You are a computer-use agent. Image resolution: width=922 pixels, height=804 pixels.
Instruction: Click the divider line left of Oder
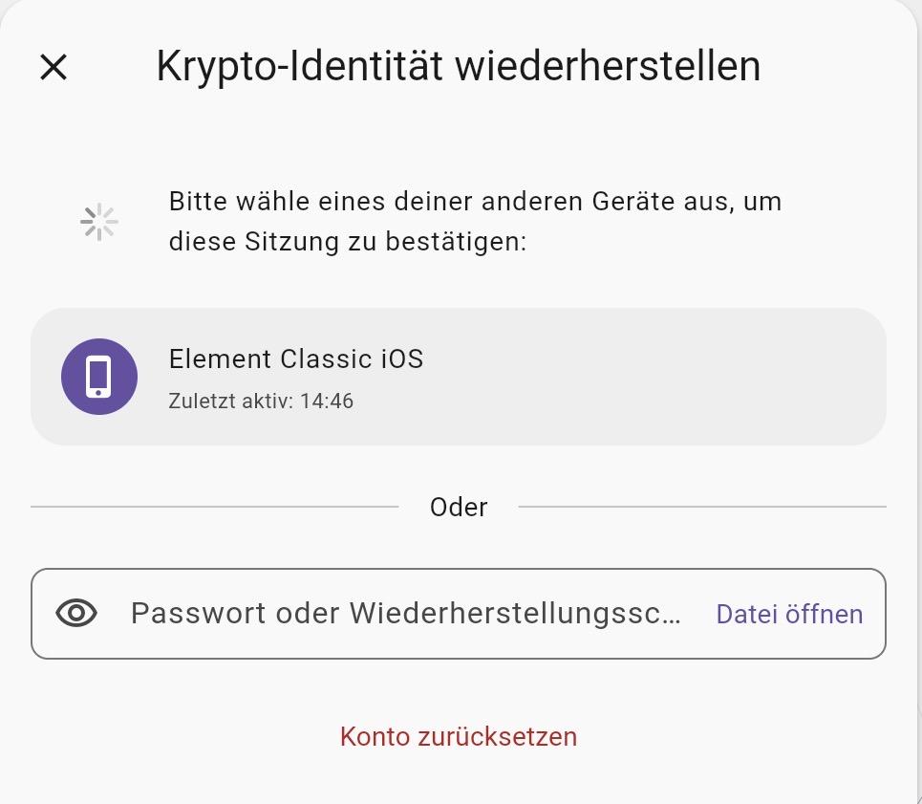coord(215,507)
